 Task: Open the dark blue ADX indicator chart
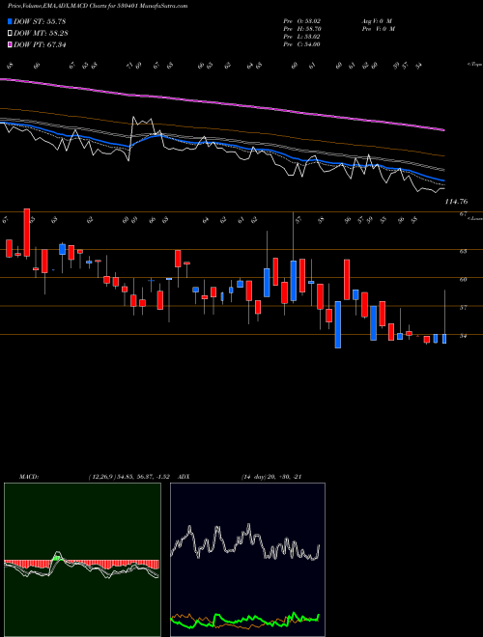coord(247,560)
